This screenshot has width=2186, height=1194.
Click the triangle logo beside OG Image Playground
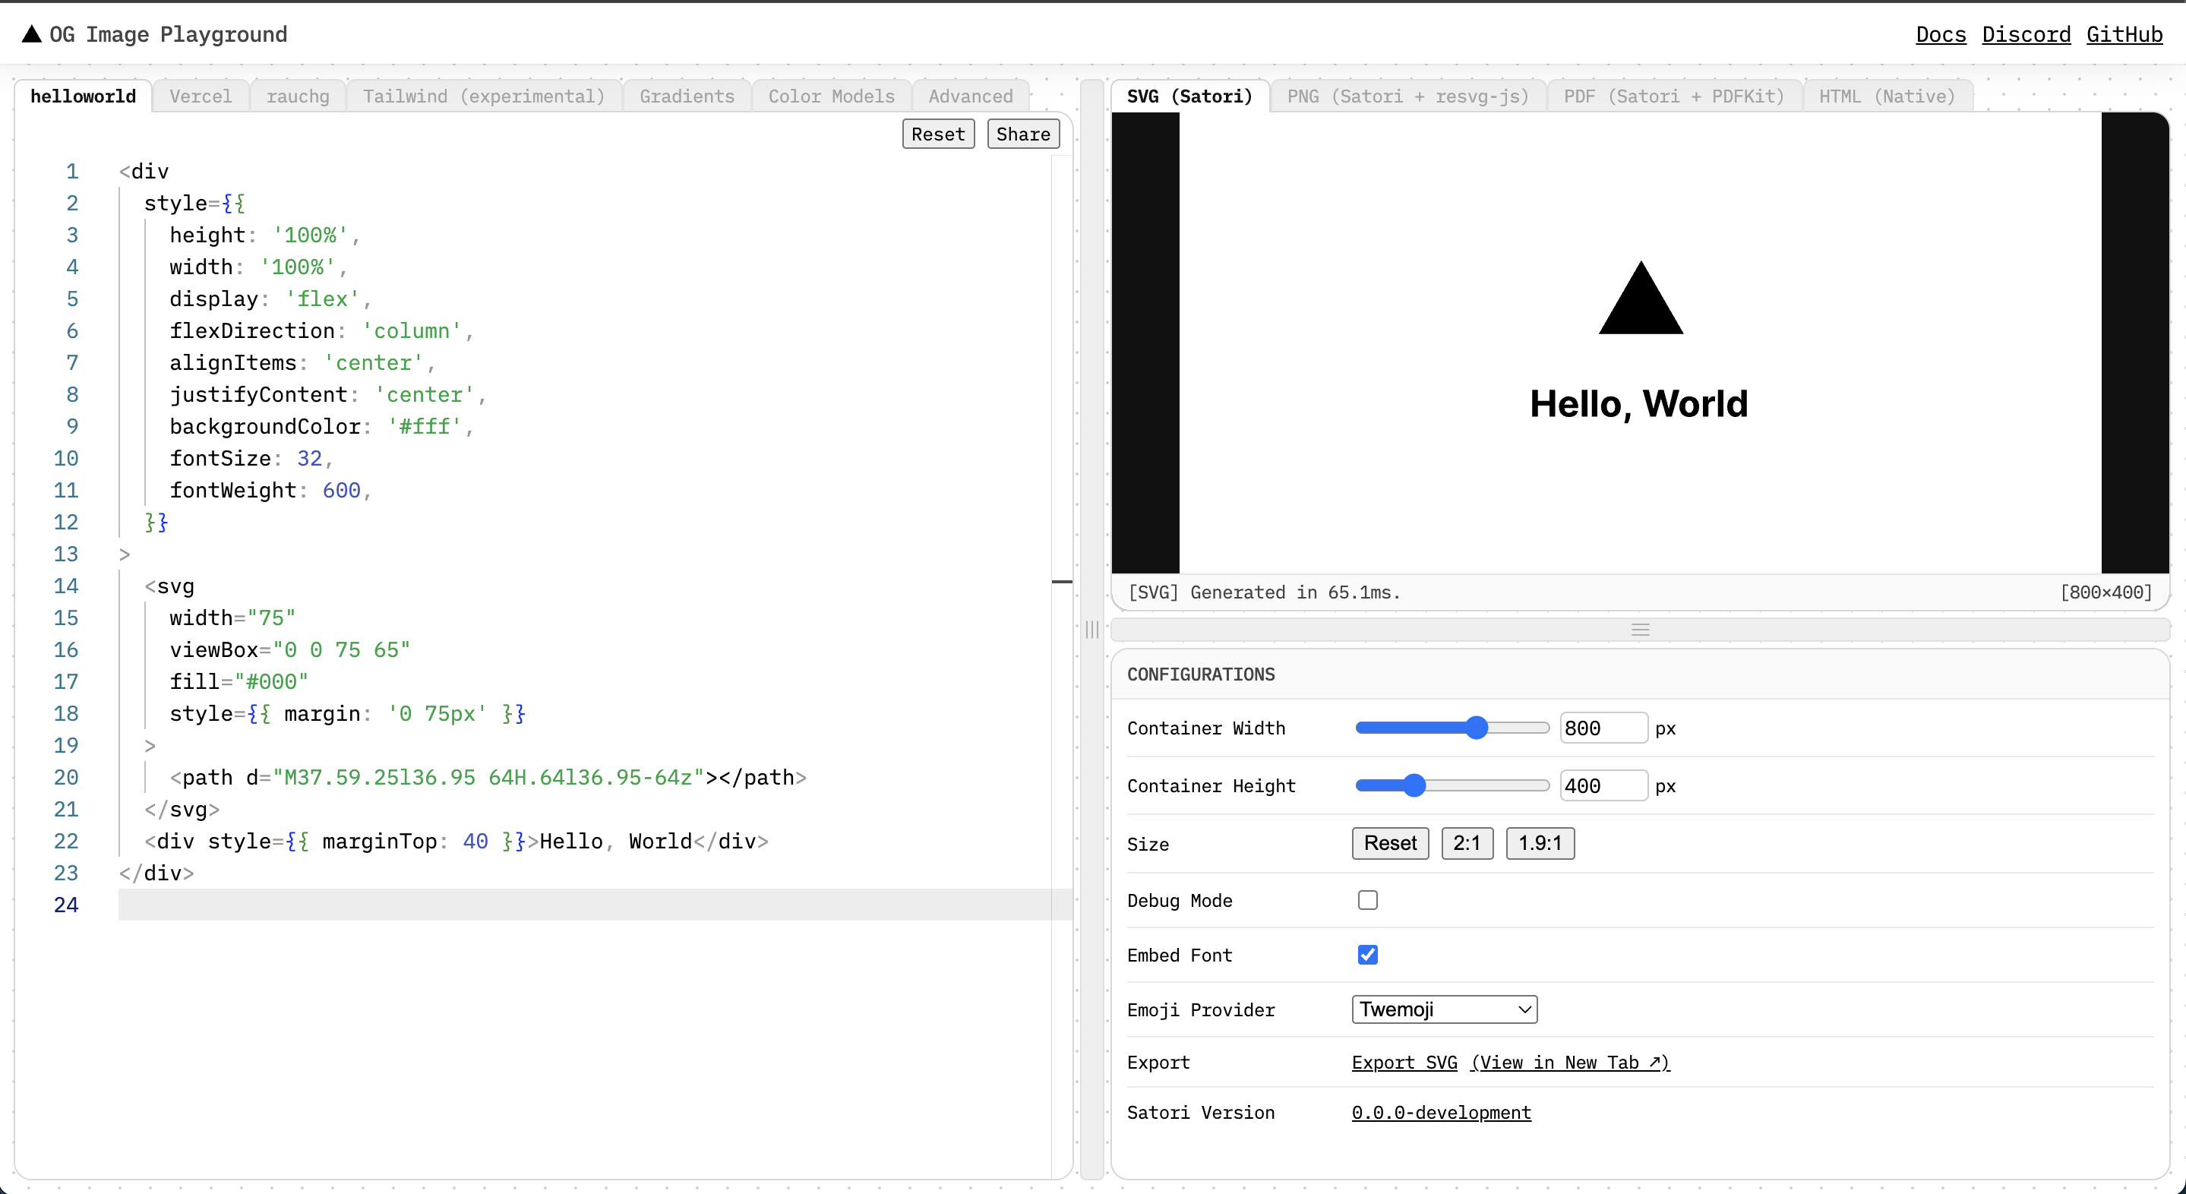31,34
